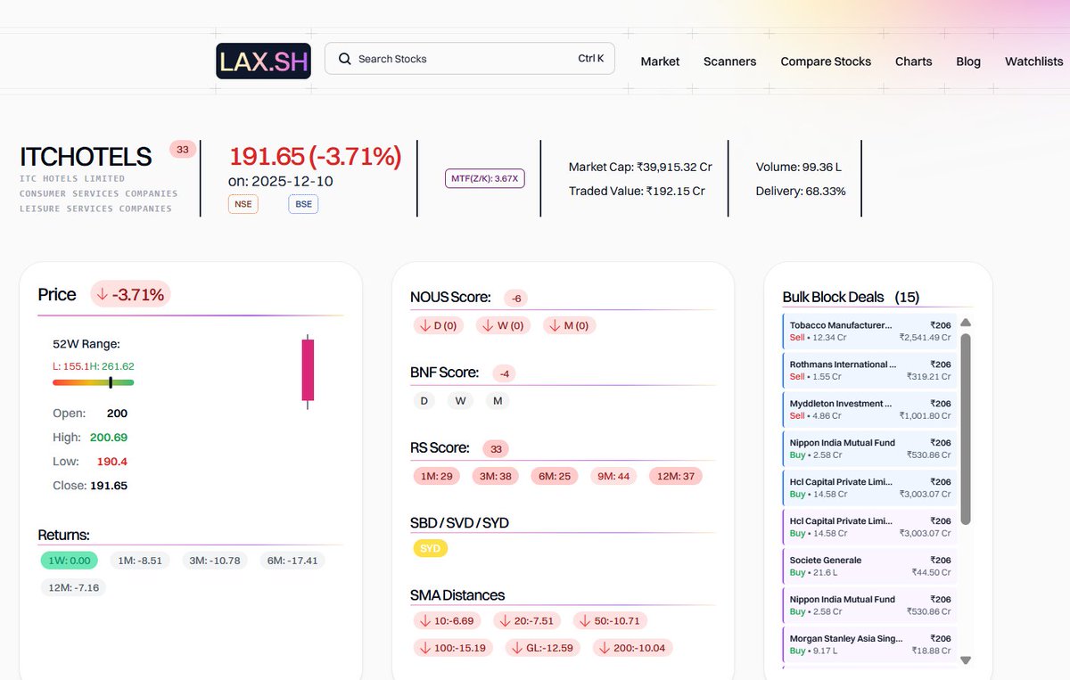Image resolution: width=1070 pixels, height=680 pixels.
Task: Click the Ctrl K shortcut hint
Action: tap(591, 59)
